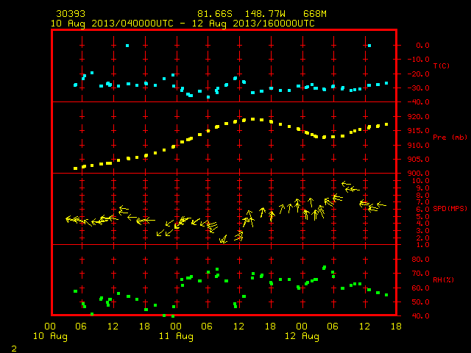Click the RH(%) humidity axis label
Viewport: 471px width, 353px height.
[443, 279]
